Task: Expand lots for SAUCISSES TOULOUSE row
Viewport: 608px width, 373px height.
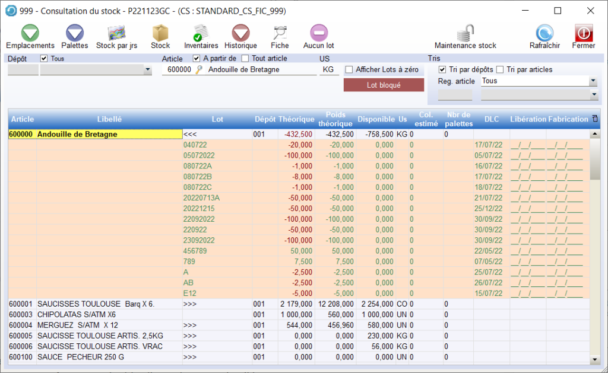Action: coord(191,304)
